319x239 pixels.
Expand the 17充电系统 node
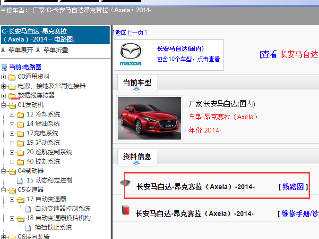tap(12, 133)
